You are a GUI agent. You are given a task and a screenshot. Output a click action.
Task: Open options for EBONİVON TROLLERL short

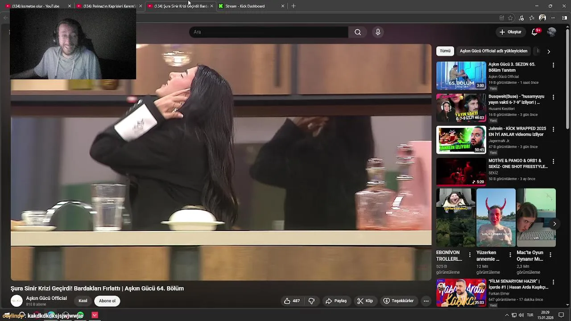pos(470,255)
